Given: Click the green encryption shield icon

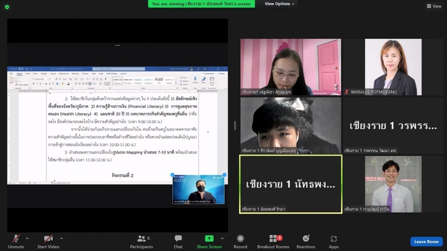Looking at the screenshot, I should coord(7,7).
